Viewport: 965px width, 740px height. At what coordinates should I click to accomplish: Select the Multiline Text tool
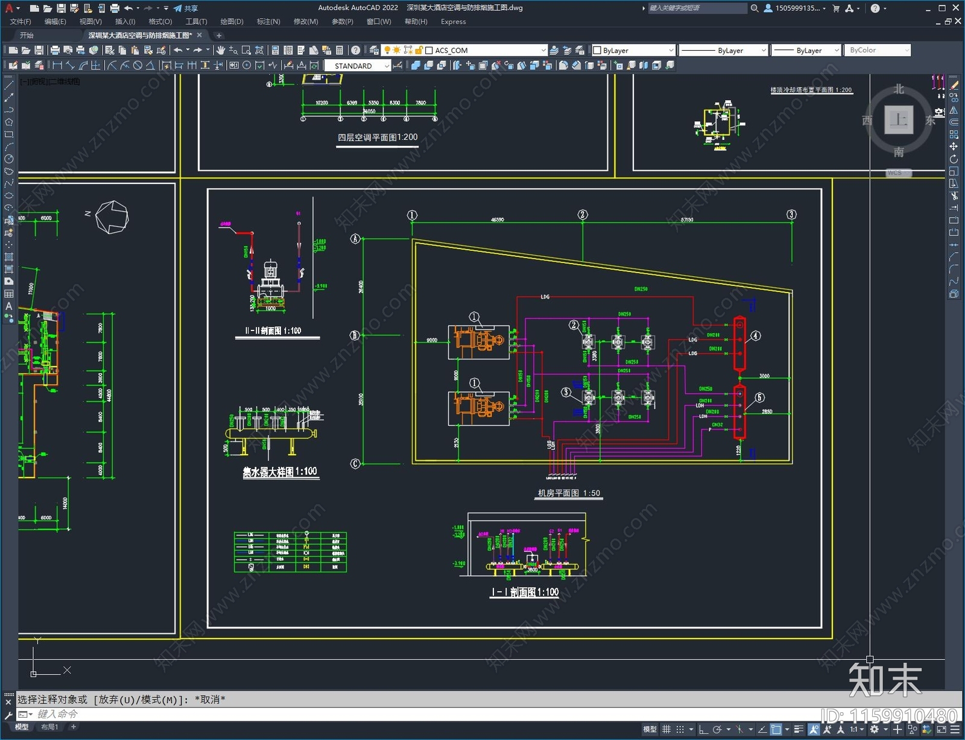8,306
